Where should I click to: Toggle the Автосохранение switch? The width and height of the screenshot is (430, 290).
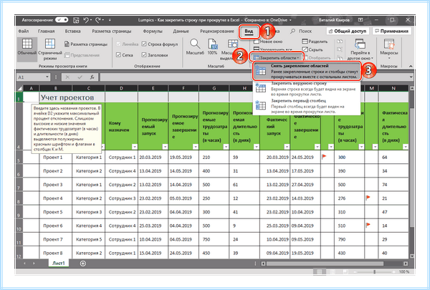[62, 20]
